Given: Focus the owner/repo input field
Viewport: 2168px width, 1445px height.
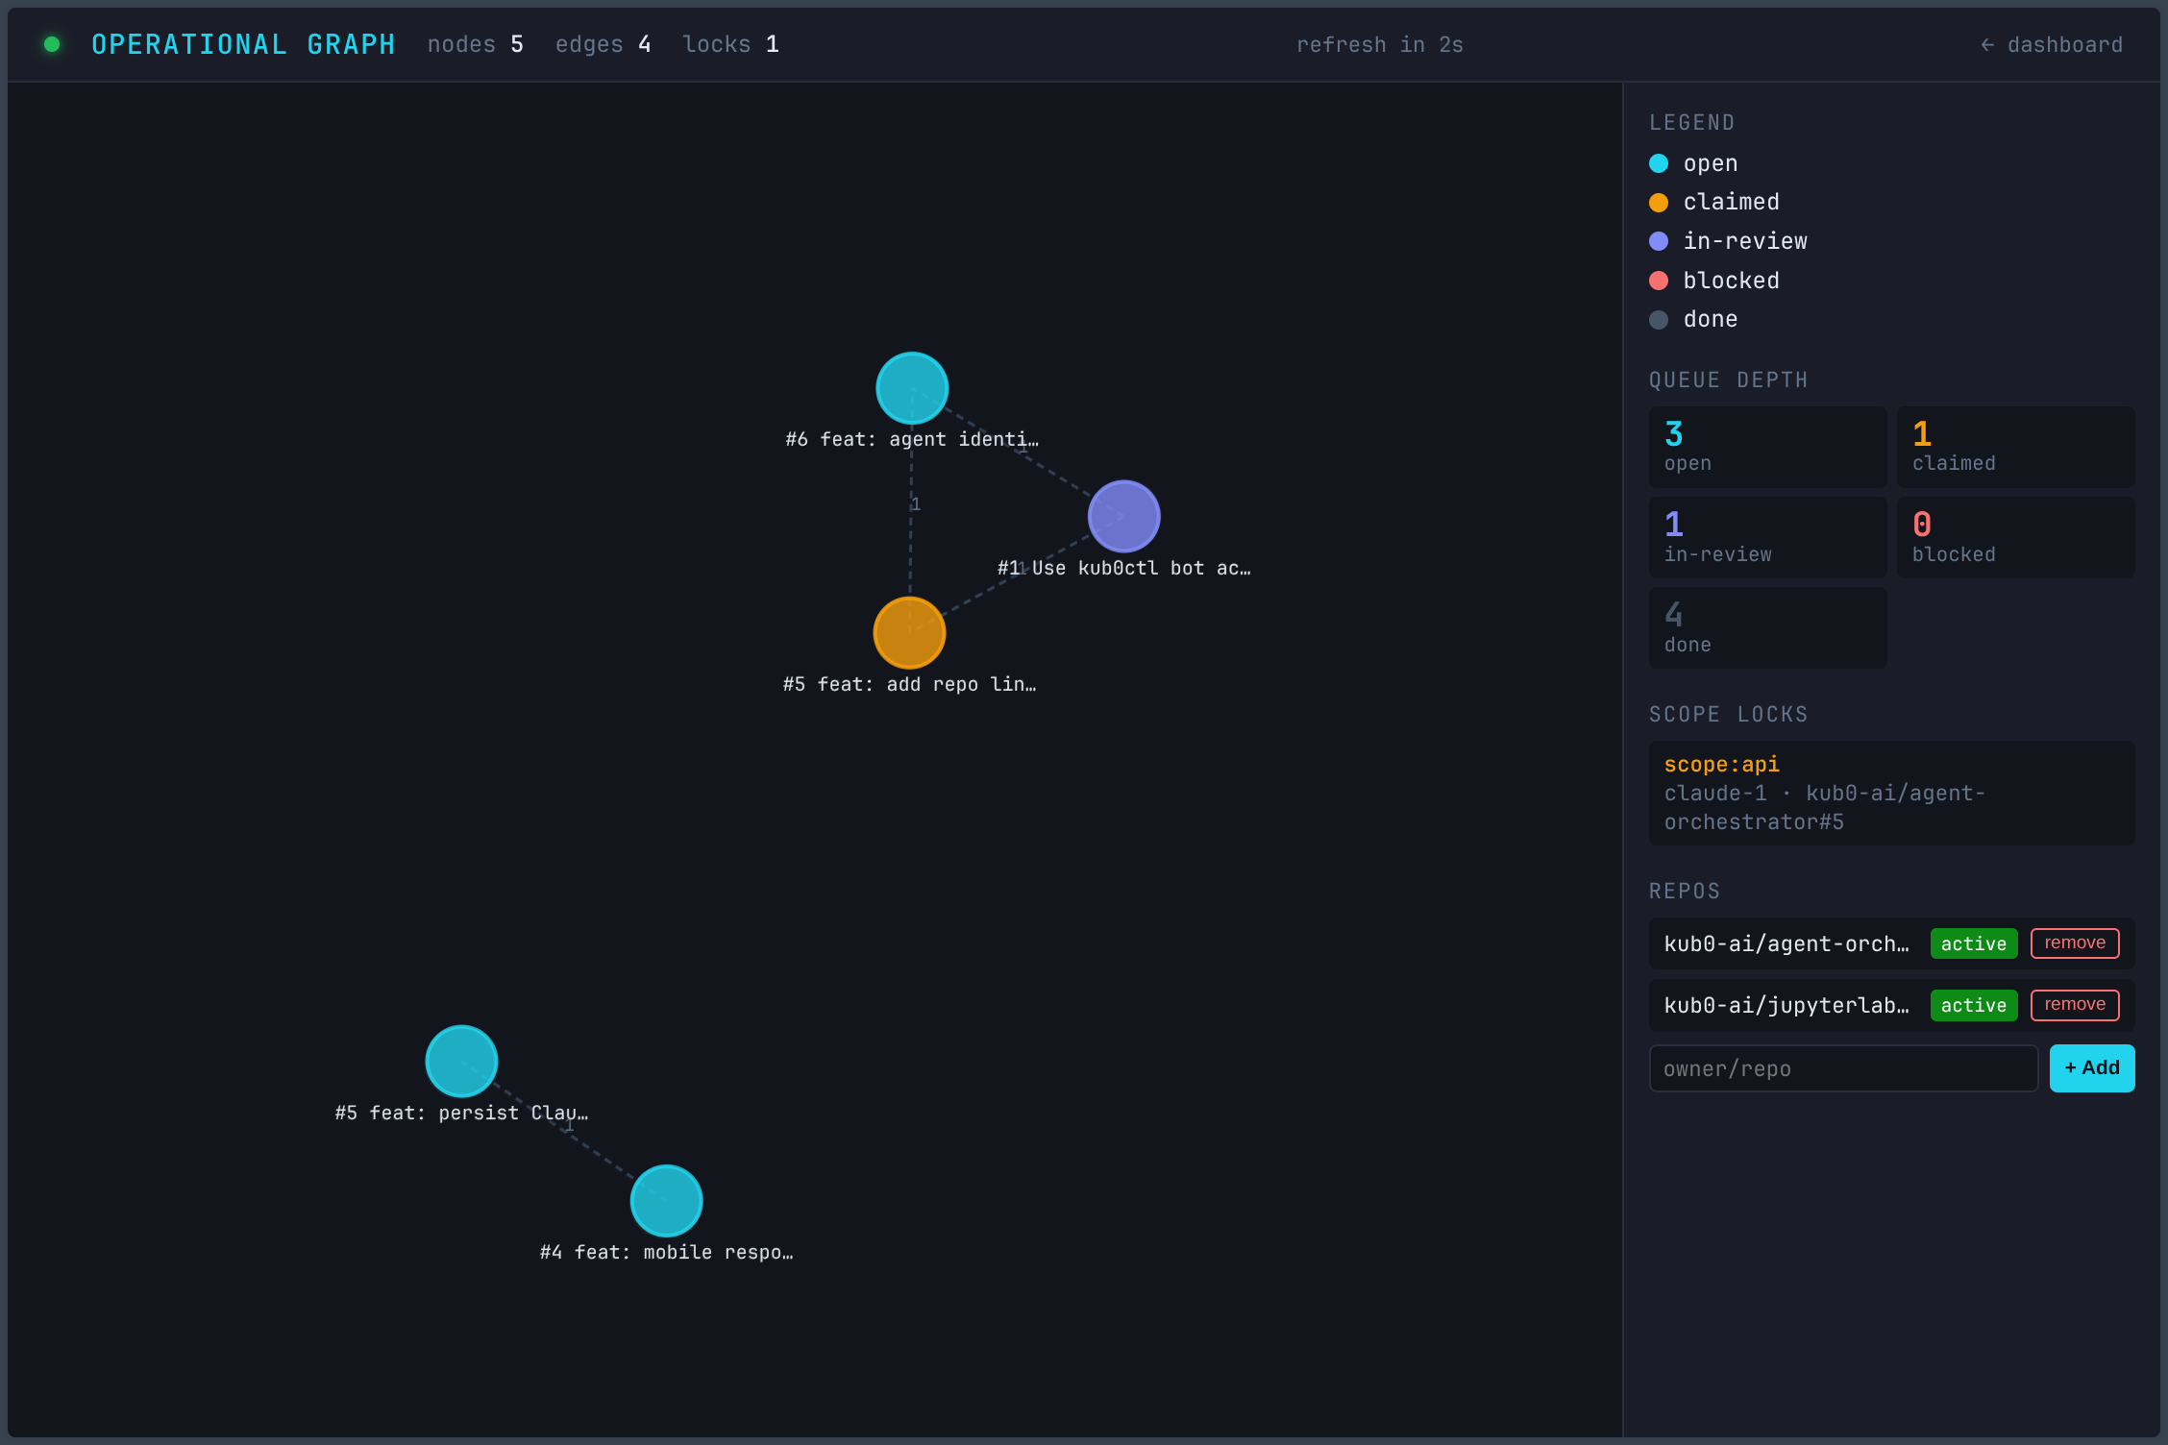Looking at the screenshot, I should [1842, 1068].
